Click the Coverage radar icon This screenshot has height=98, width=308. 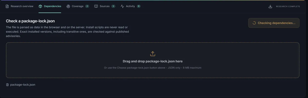[68, 6]
